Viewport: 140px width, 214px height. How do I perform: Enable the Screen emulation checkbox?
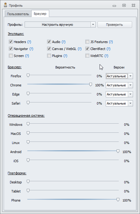click(x=11, y=56)
